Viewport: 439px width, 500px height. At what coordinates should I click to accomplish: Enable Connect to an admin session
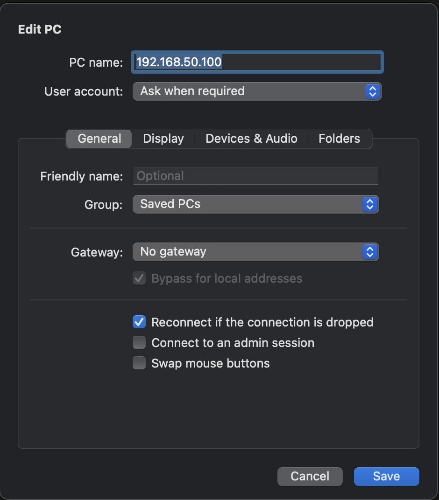point(139,343)
